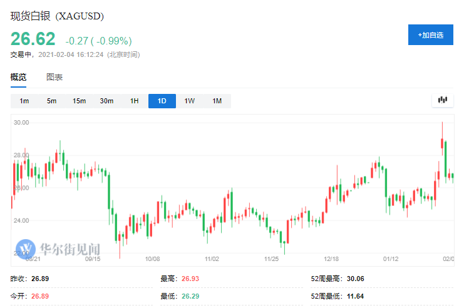The width and height of the screenshot is (464, 308).
Task: Switch chart to 15m interval
Action: pyautogui.click(x=79, y=101)
